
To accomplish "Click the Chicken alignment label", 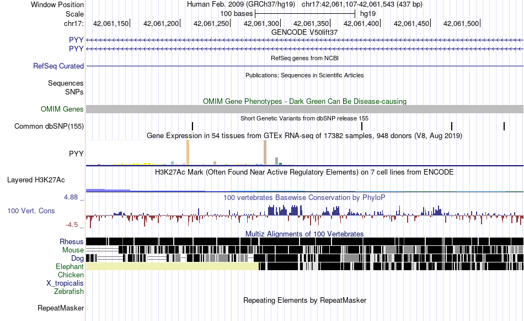I will [71, 275].
